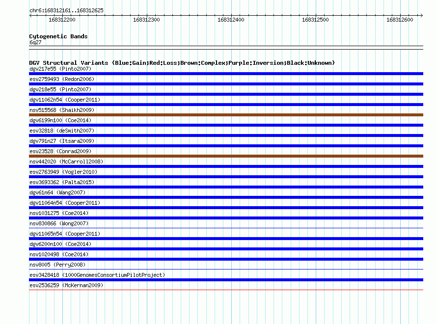
Task: Click the 168312600 ruler label
Action: click(400, 20)
